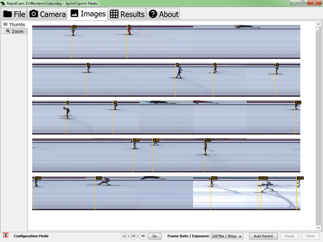Screen dimensions: 323x242
Task: Select finish marker for bib 10
Action: click(74, 27)
